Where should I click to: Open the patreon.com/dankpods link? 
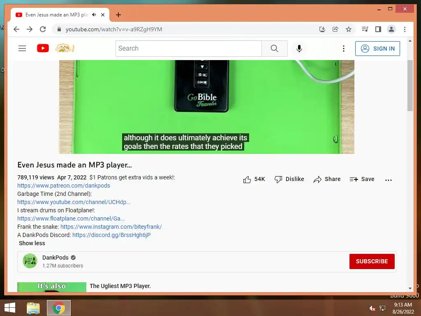click(x=64, y=186)
